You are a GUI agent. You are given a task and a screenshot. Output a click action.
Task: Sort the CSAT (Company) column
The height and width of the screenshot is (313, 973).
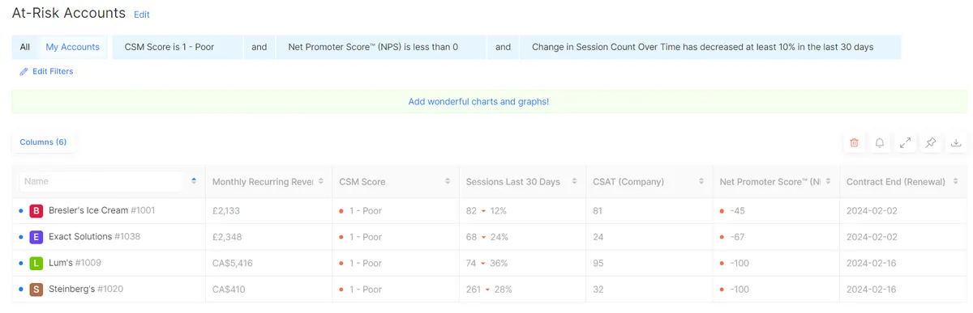point(702,182)
